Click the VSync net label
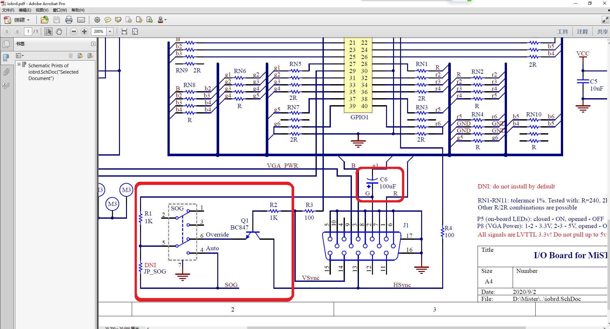610x329 pixels. (x=311, y=278)
